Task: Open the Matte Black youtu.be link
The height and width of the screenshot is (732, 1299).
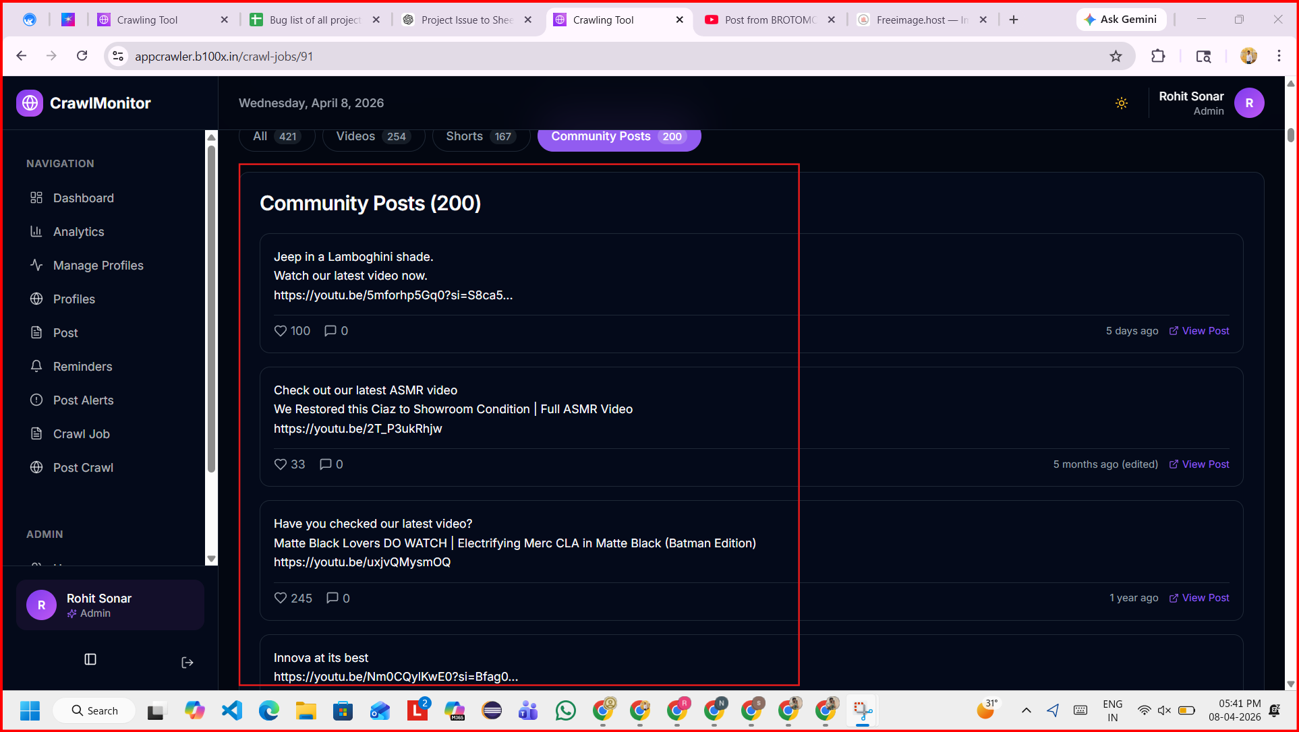Action: (x=362, y=562)
